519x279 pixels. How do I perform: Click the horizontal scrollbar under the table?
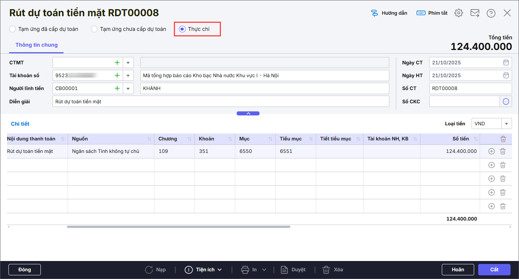click(178, 227)
